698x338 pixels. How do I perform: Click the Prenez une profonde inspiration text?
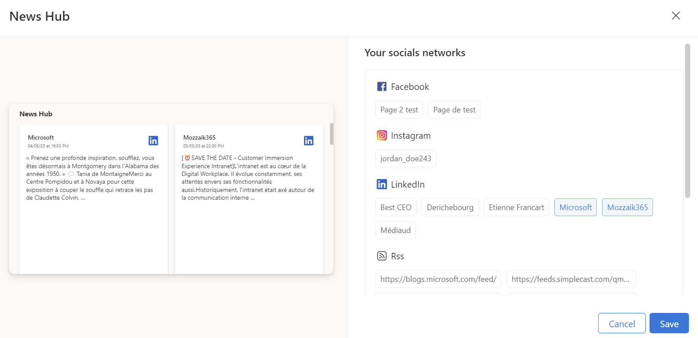tap(93, 178)
